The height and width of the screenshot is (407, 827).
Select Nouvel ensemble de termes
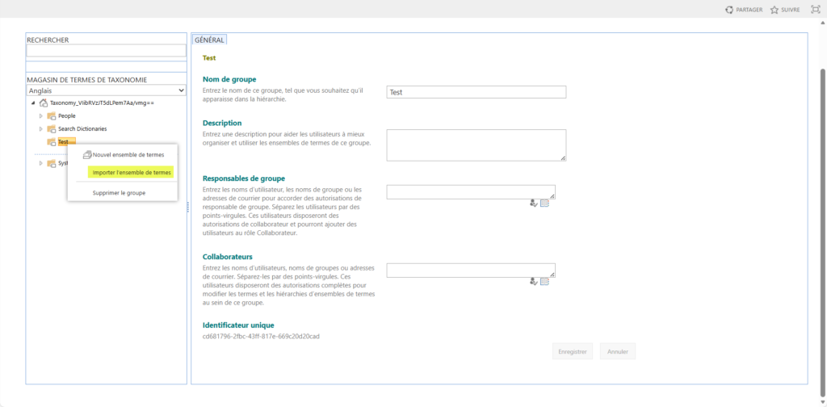click(x=128, y=154)
